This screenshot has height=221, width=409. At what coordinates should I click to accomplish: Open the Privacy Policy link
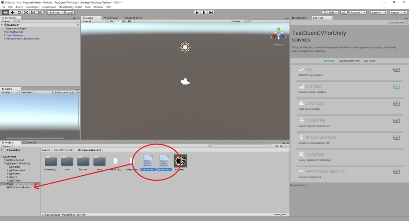pyautogui.click(x=300, y=185)
